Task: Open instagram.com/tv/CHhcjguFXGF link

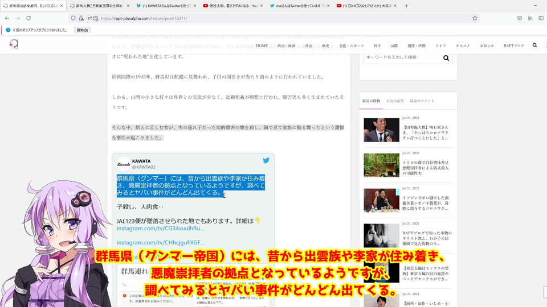Action: click(x=161, y=243)
